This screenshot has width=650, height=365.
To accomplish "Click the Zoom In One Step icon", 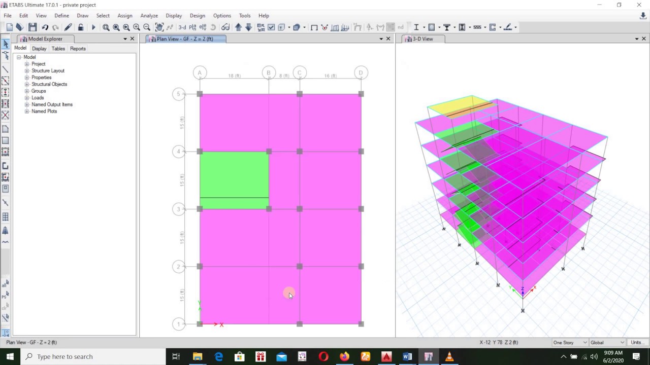I will pos(137,27).
